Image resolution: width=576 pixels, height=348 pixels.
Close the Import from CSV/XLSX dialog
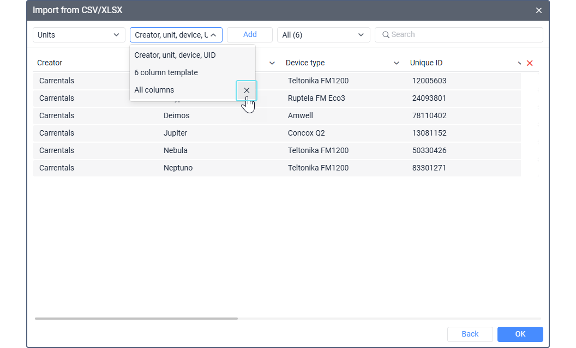538,10
